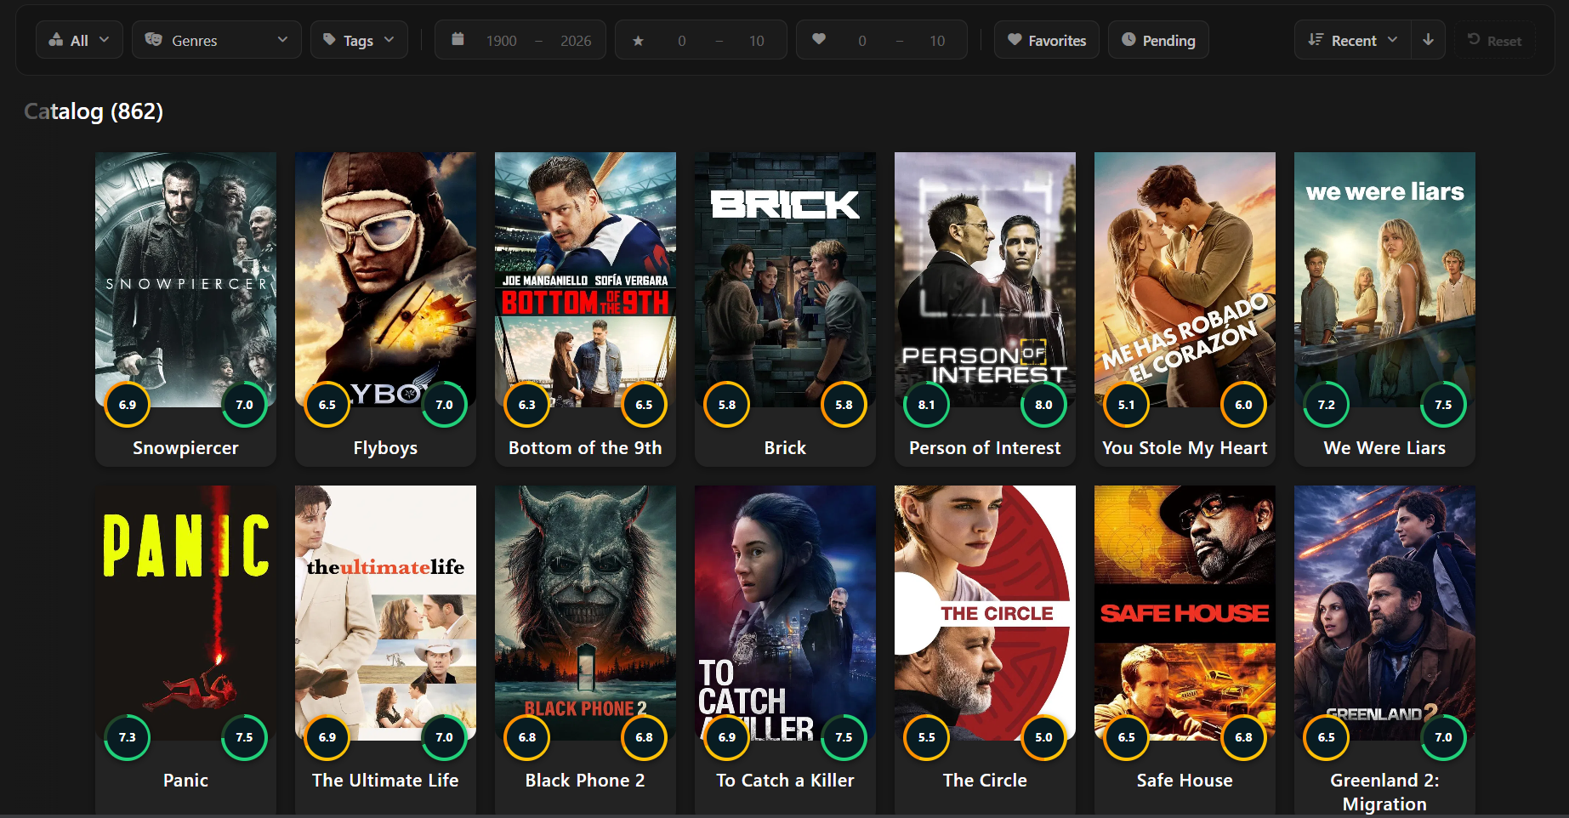This screenshot has width=1569, height=818.
Task: Click Person of Interest's 8.0 rating badge
Action: tap(1043, 405)
